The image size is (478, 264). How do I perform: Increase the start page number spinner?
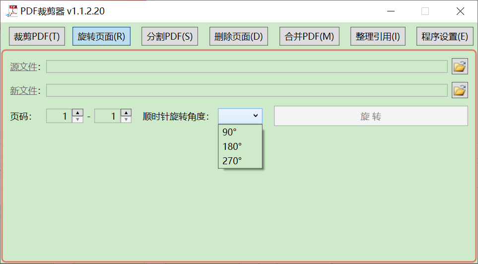pyautogui.click(x=78, y=113)
